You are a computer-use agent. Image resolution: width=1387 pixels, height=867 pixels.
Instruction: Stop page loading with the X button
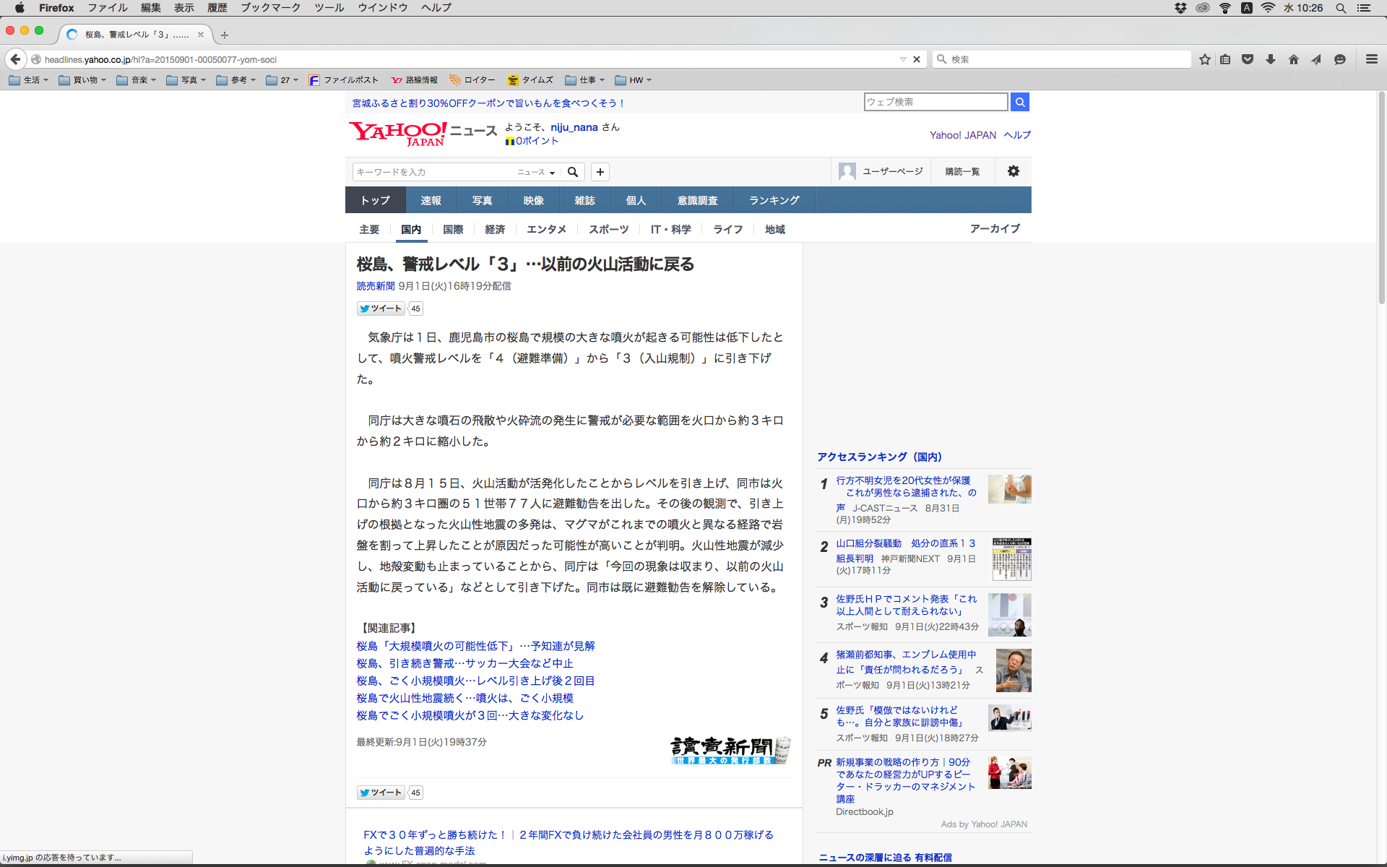coord(917,59)
